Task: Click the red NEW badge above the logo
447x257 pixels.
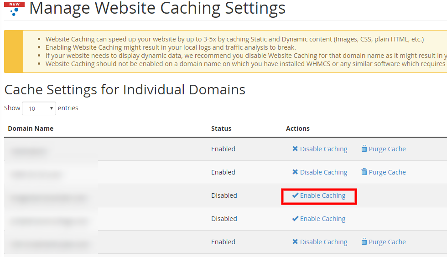Action: click(14, 4)
